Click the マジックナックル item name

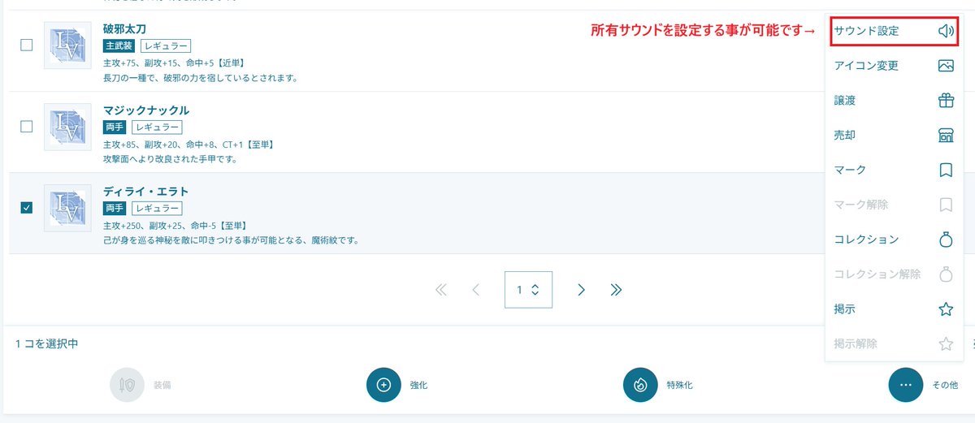tap(146, 110)
